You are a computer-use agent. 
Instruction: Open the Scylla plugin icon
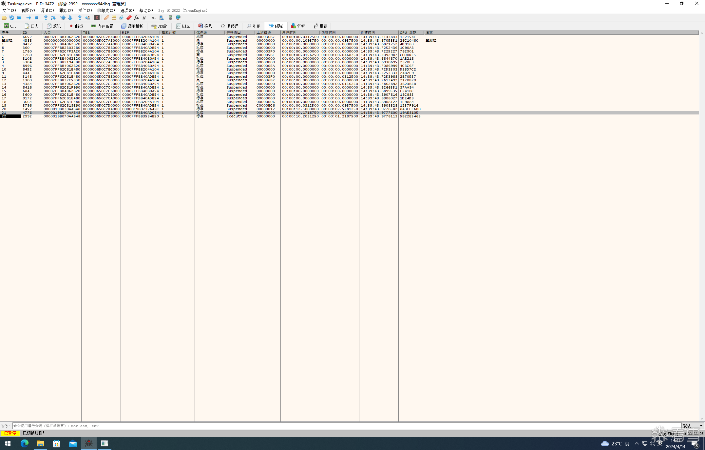click(x=97, y=18)
